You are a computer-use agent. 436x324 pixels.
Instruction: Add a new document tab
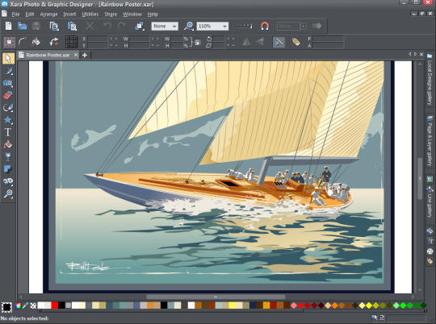tap(85, 56)
